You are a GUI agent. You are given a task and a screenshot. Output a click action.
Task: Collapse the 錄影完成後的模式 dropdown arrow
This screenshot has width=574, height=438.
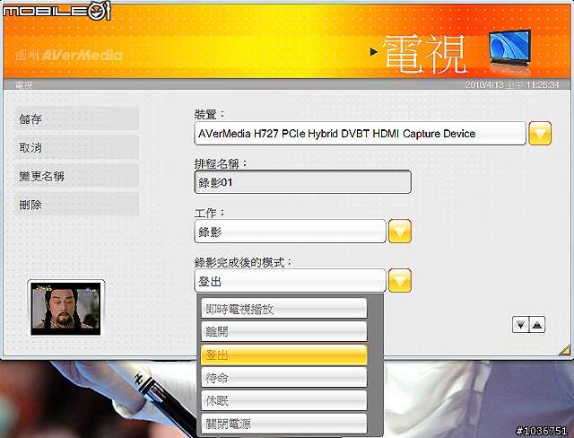tap(400, 281)
